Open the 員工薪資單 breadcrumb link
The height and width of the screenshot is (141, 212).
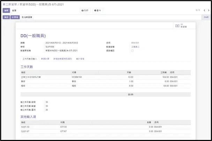coord(10,5)
